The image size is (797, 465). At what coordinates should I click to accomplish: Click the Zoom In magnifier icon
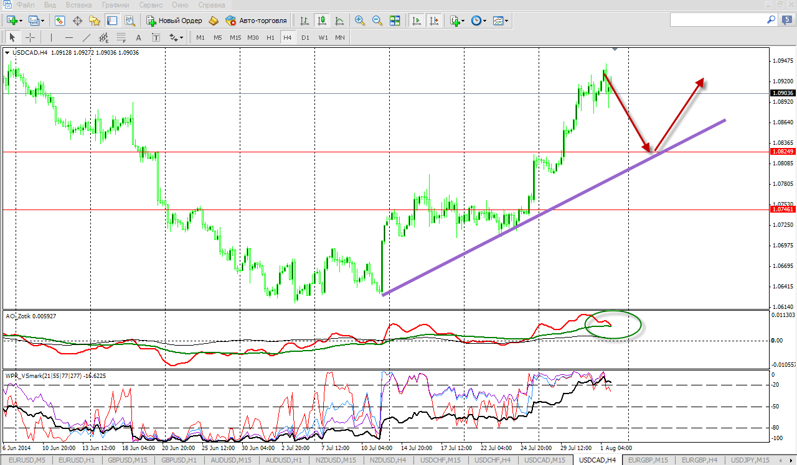click(359, 21)
